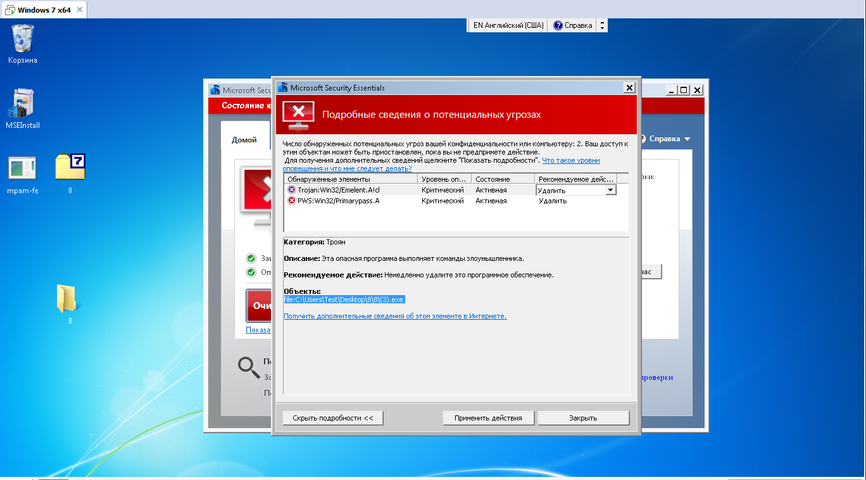
Task: Open the language bar options arrow
Action: (602, 25)
